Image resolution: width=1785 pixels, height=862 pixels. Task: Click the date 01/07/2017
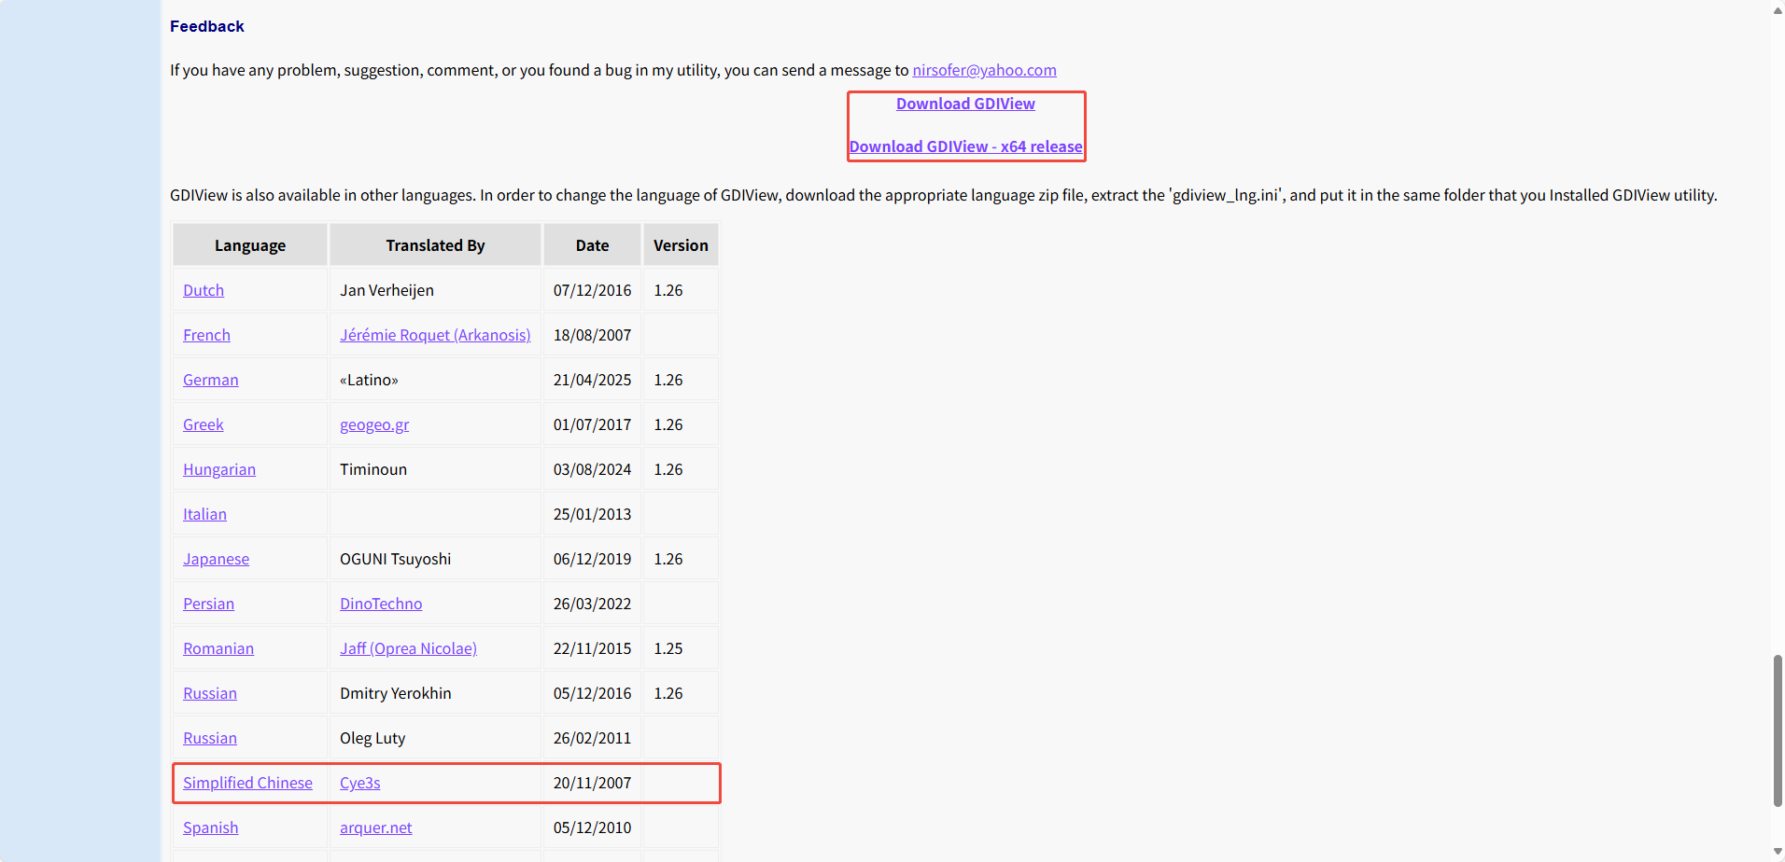point(592,424)
